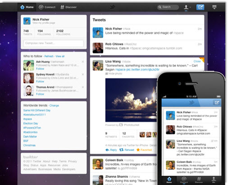The height and width of the screenshot is (185, 228).
Task: Open View my profile page link
Action: (x=44, y=23)
